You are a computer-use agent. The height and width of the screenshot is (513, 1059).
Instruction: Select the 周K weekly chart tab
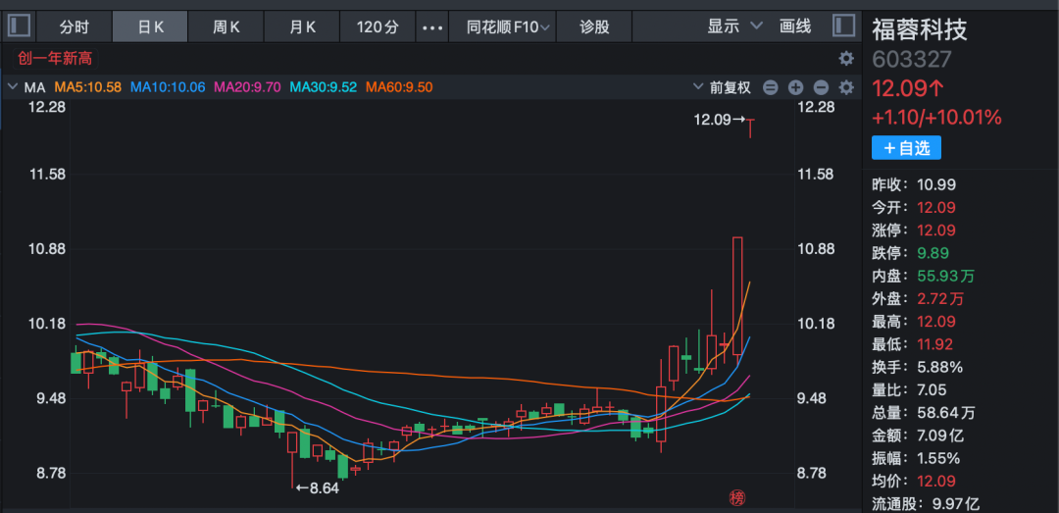[x=227, y=27]
